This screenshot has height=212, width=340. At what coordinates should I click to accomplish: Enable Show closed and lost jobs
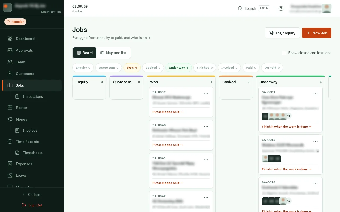284,53
